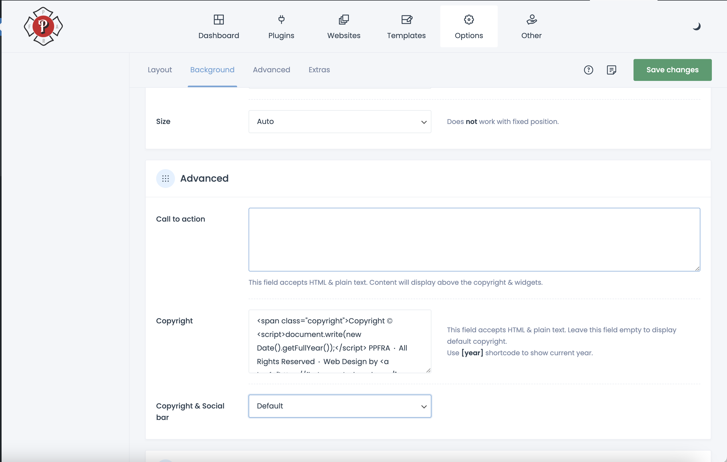727x462 pixels.
Task: Click the [year] shortcode hint text
Action: pyautogui.click(x=520, y=353)
